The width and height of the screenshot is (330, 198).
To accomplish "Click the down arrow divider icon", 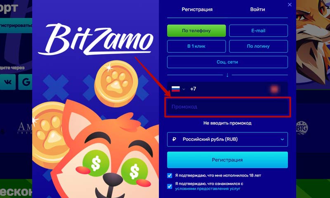I will pyautogui.click(x=227, y=75).
